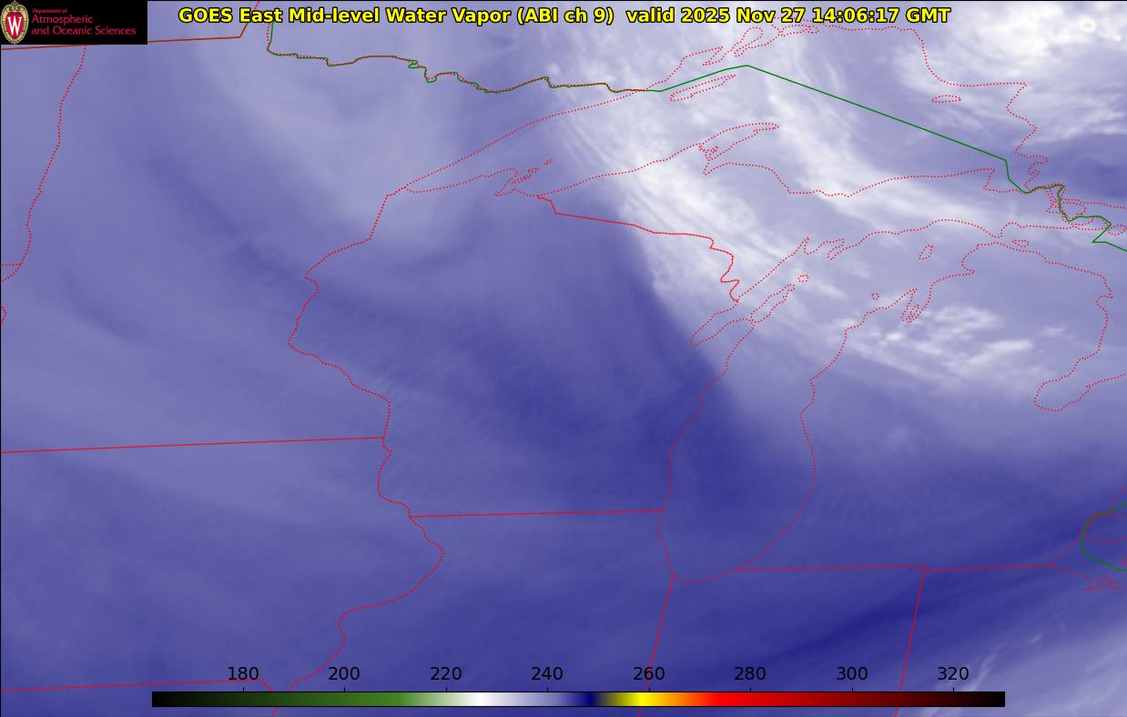
Task: Click the 'Atmospheric and Oceanic Sciences' text
Action: [84, 25]
